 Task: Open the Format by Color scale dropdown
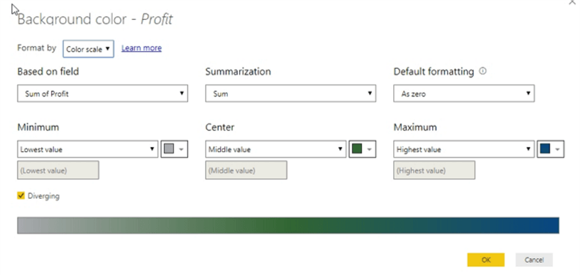click(88, 49)
